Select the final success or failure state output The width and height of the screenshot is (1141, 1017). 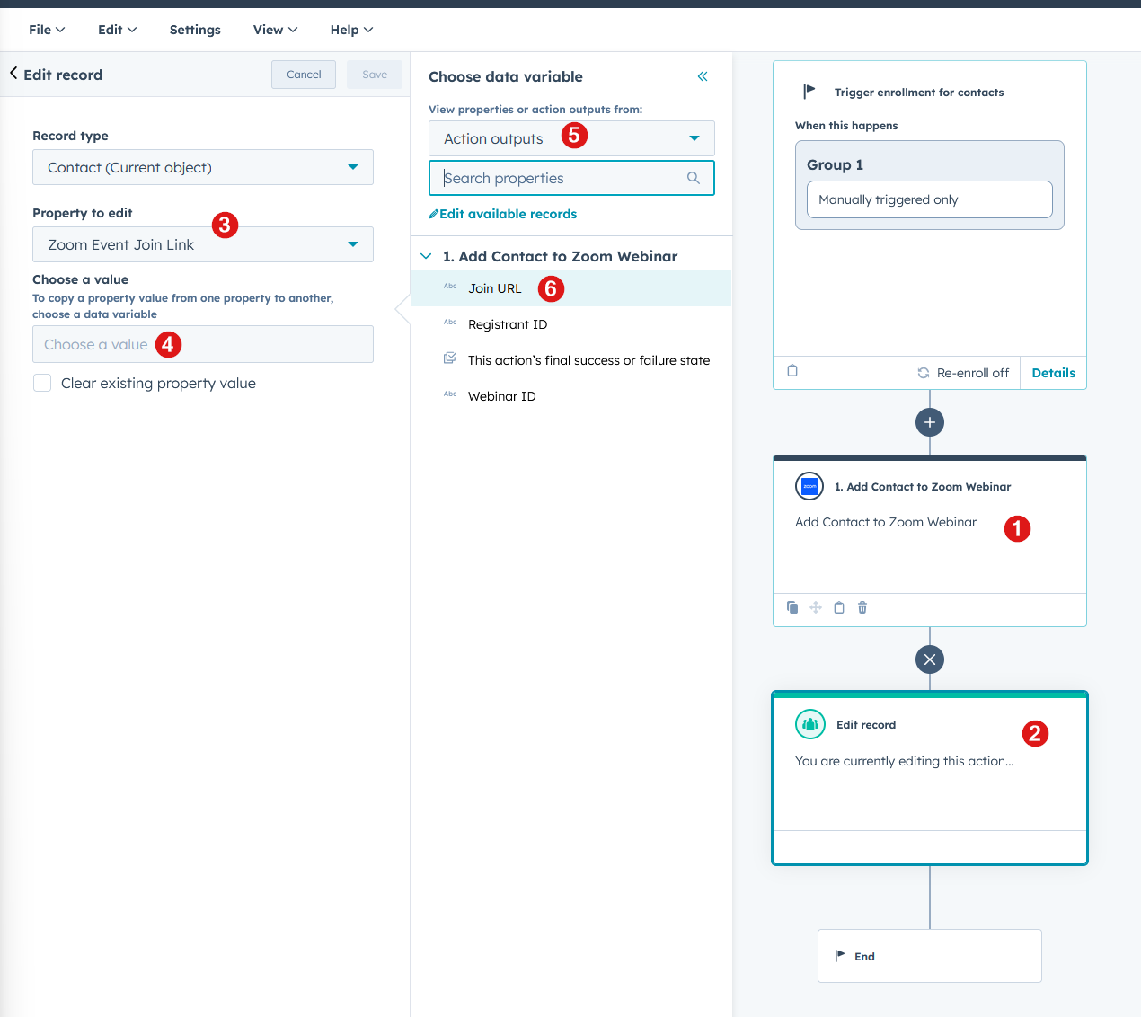coord(570,360)
